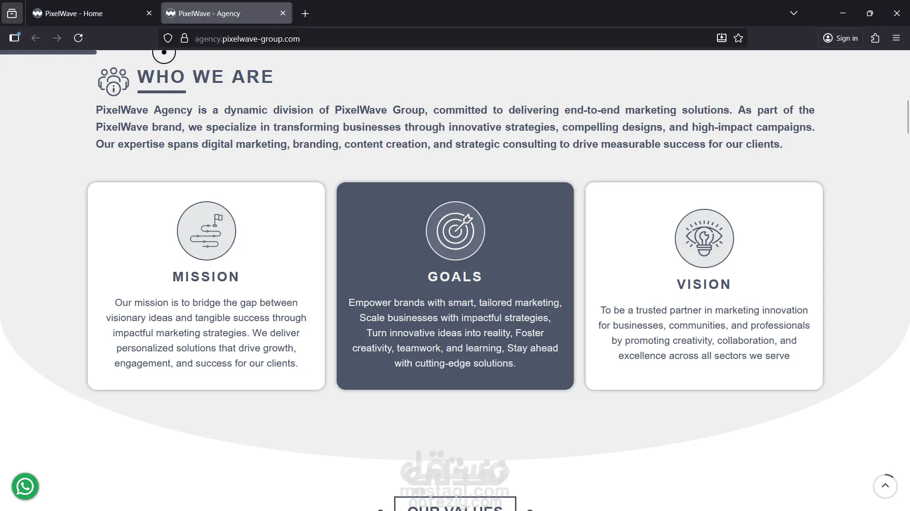Restore down the Firefox window
910x511 pixels.
pos(870,13)
